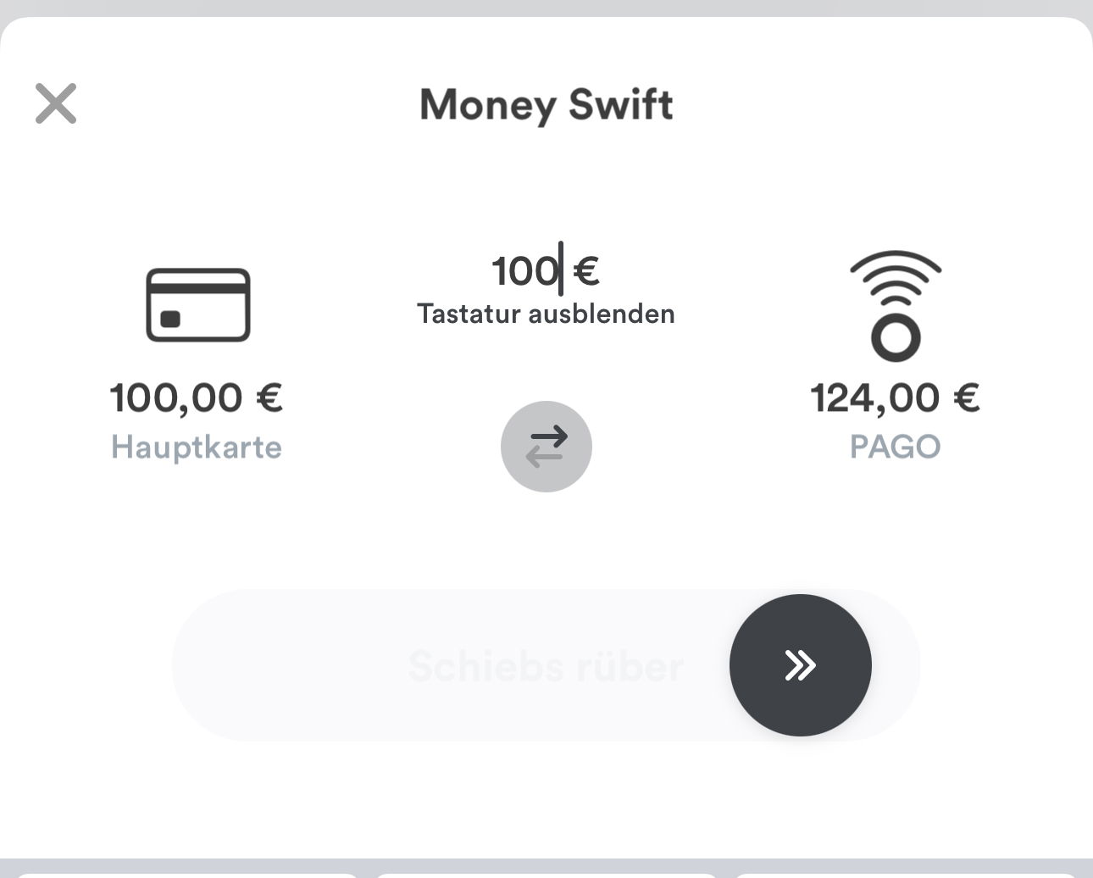Tap gray backdrop above the sheet
Image resolution: width=1093 pixels, height=878 pixels.
point(546,8)
